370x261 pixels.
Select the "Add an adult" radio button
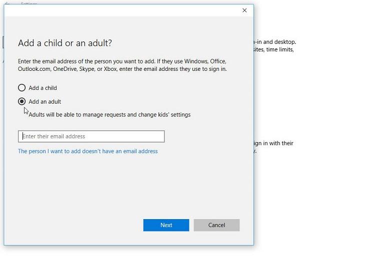(21, 101)
